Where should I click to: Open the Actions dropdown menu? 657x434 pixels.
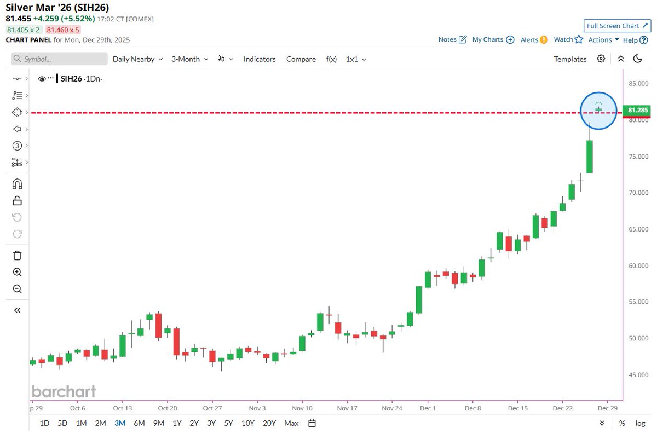(x=603, y=39)
